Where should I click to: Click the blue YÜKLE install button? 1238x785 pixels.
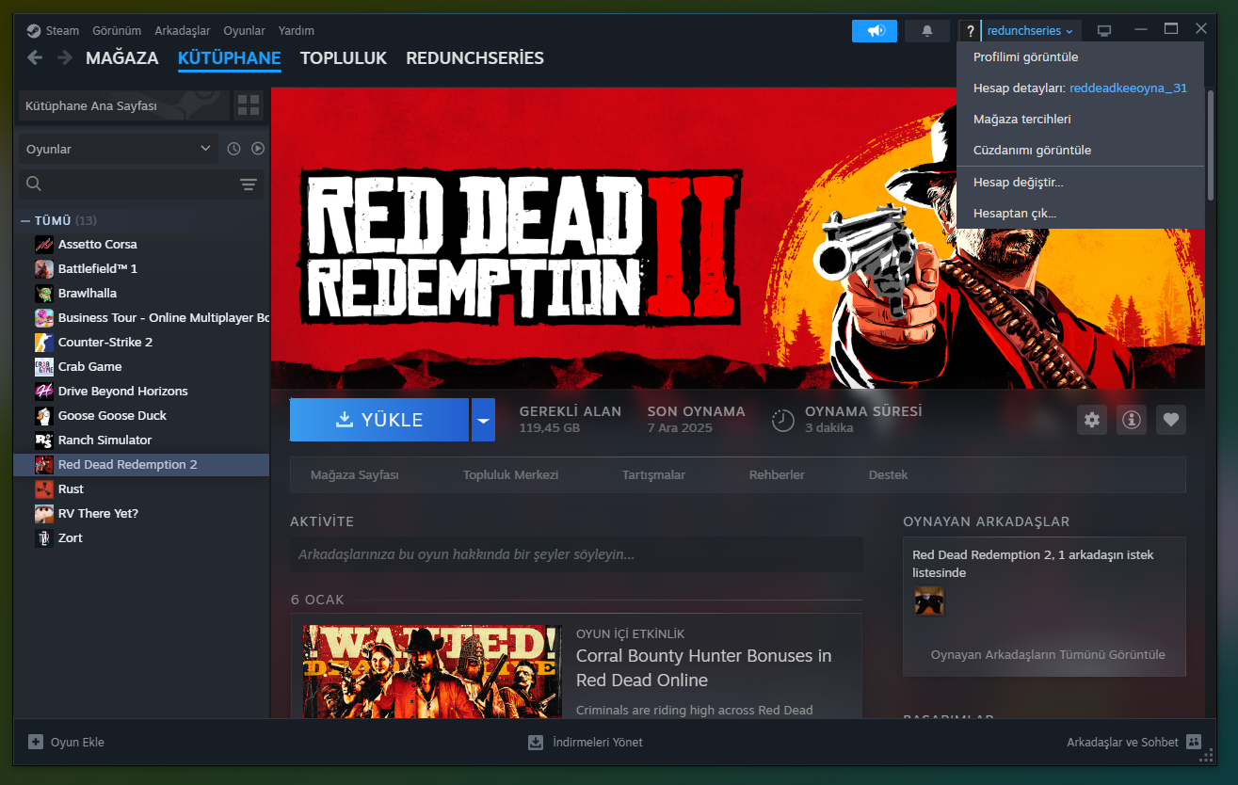click(379, 420)
